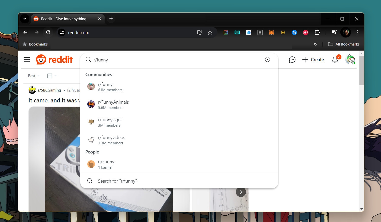The width and height of the screenshot is (381, 222).
Task: Open the Shazam extension
Action: (x=294, y=32)
